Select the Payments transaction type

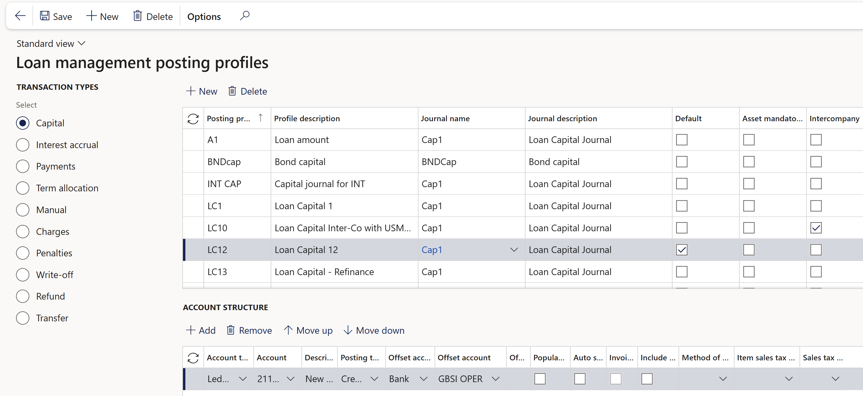pos(23,166)
